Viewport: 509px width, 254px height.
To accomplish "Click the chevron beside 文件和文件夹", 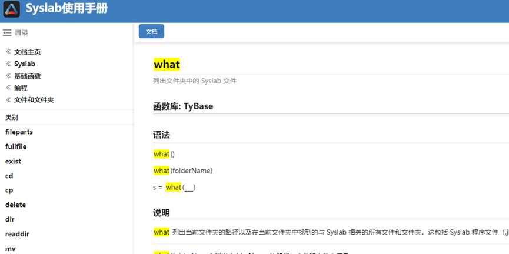I will [x=8, y=99].
